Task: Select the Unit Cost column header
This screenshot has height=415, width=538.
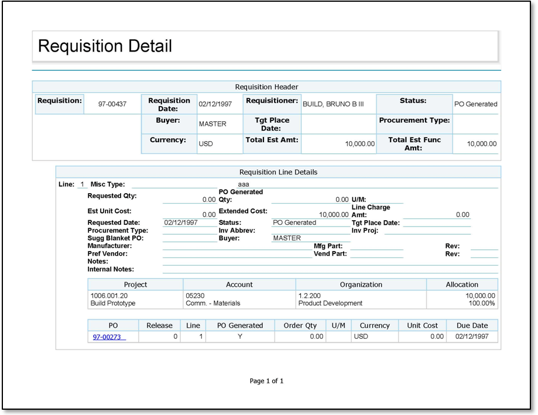Action: (422, 325)
